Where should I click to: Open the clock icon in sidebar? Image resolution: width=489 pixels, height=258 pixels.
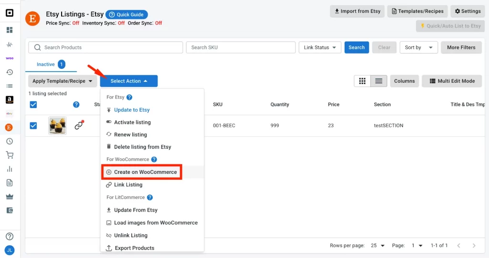tap(10, 141)
